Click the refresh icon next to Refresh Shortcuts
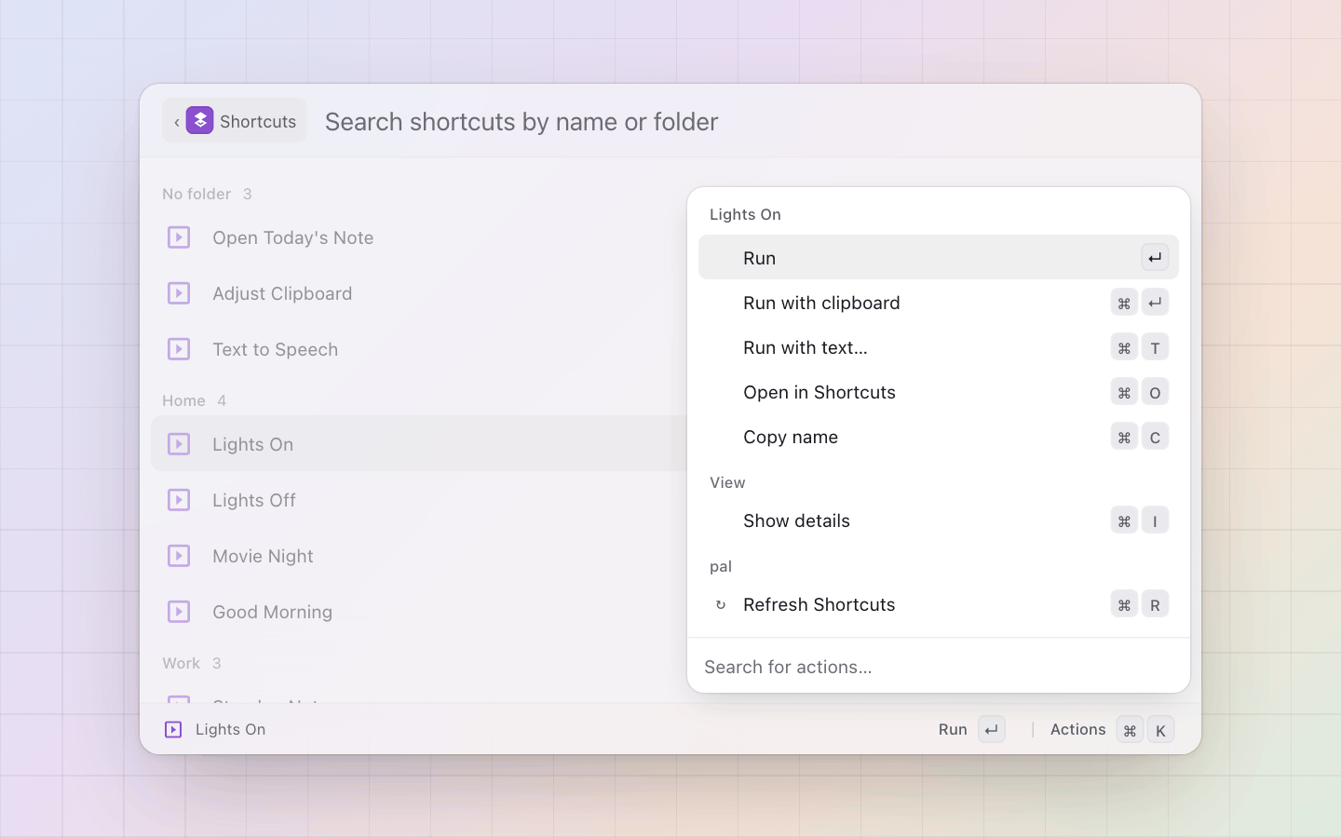The height and width of the screenshot is (838, 1341). pyautogui.click(x=720, y=604)
